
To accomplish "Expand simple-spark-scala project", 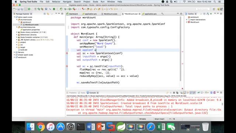I will [14, 55].
